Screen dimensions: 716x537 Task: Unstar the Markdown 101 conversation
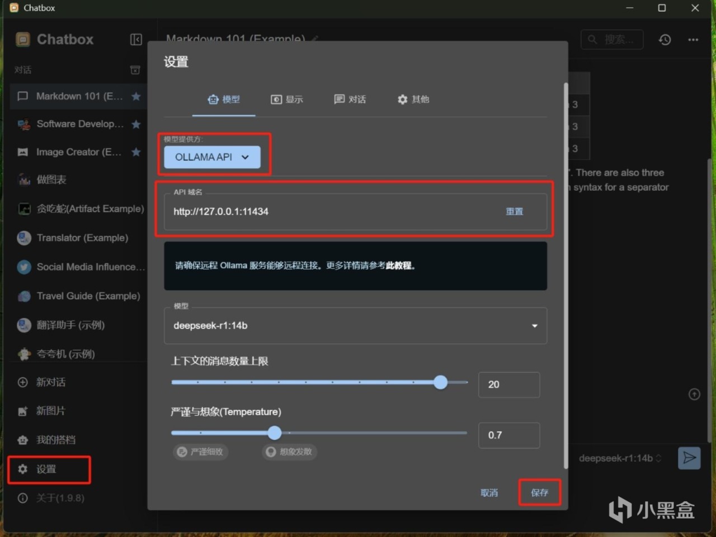click(136, 96)
